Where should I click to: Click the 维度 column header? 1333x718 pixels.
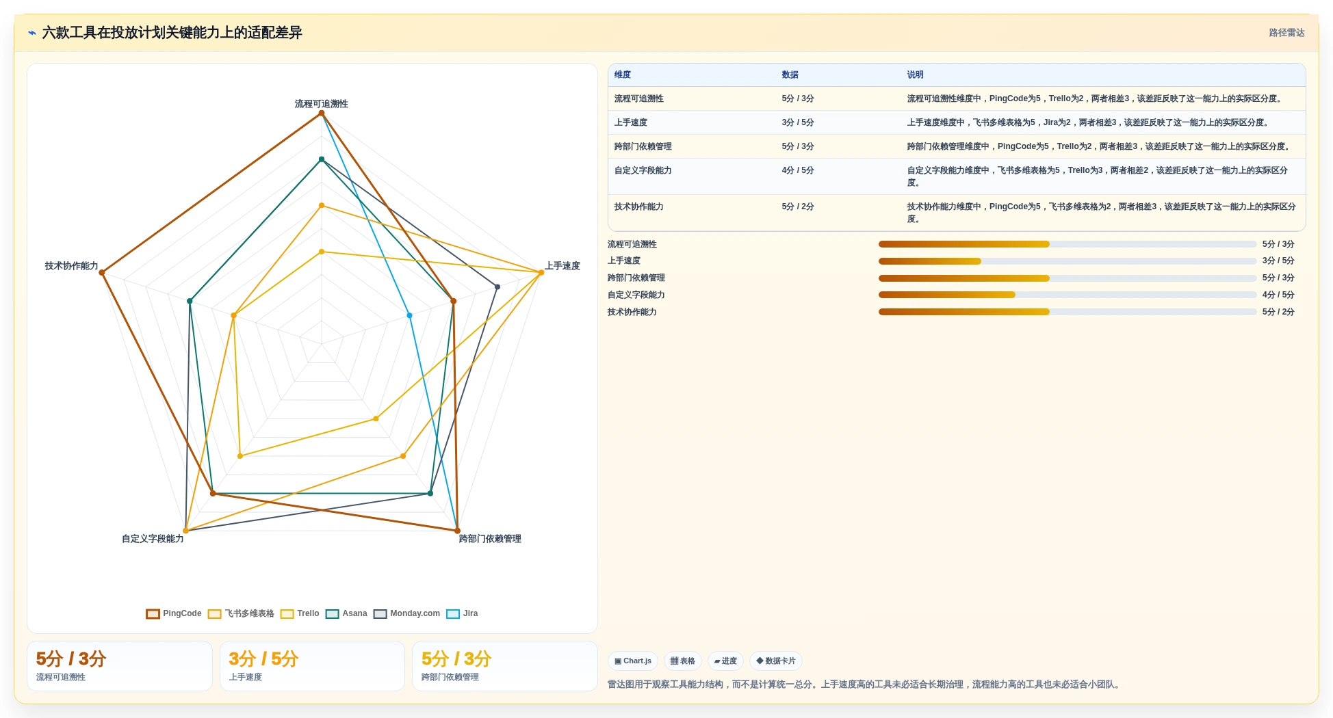(623, 75)
